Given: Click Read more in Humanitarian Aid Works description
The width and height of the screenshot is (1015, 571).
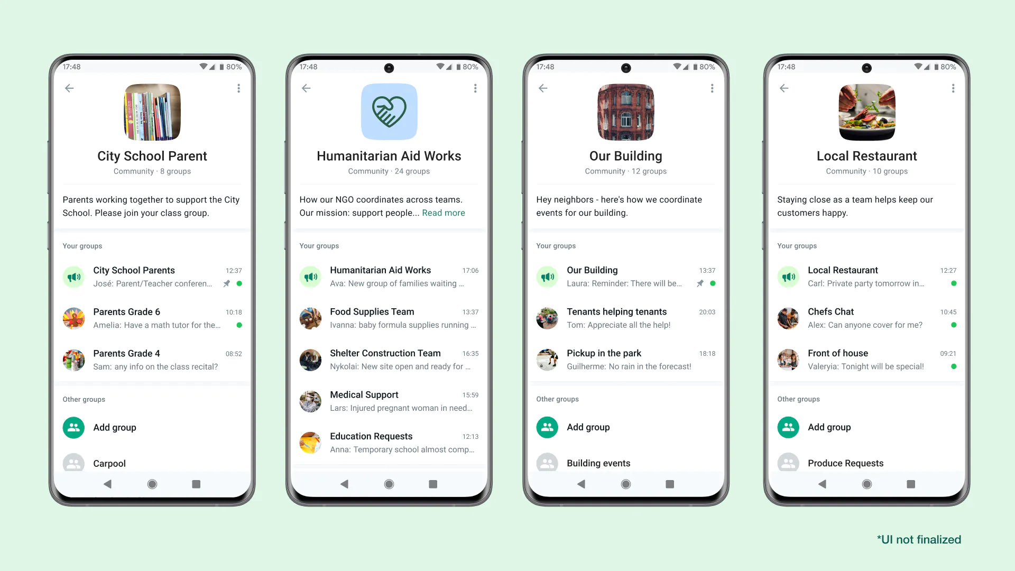Looking at the screenshot, I should [x=444, y=213].
